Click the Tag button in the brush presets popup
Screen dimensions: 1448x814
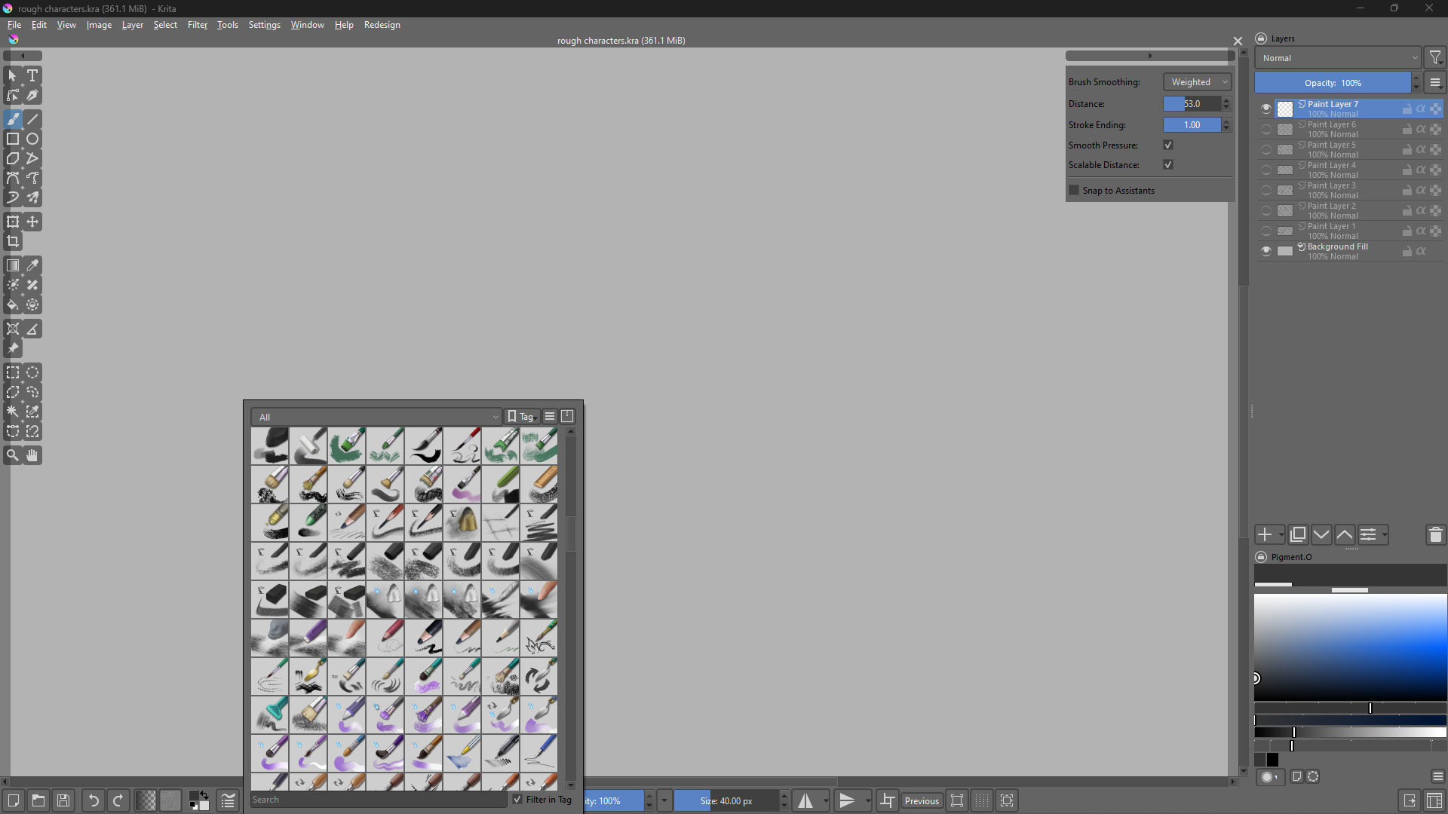521,417
